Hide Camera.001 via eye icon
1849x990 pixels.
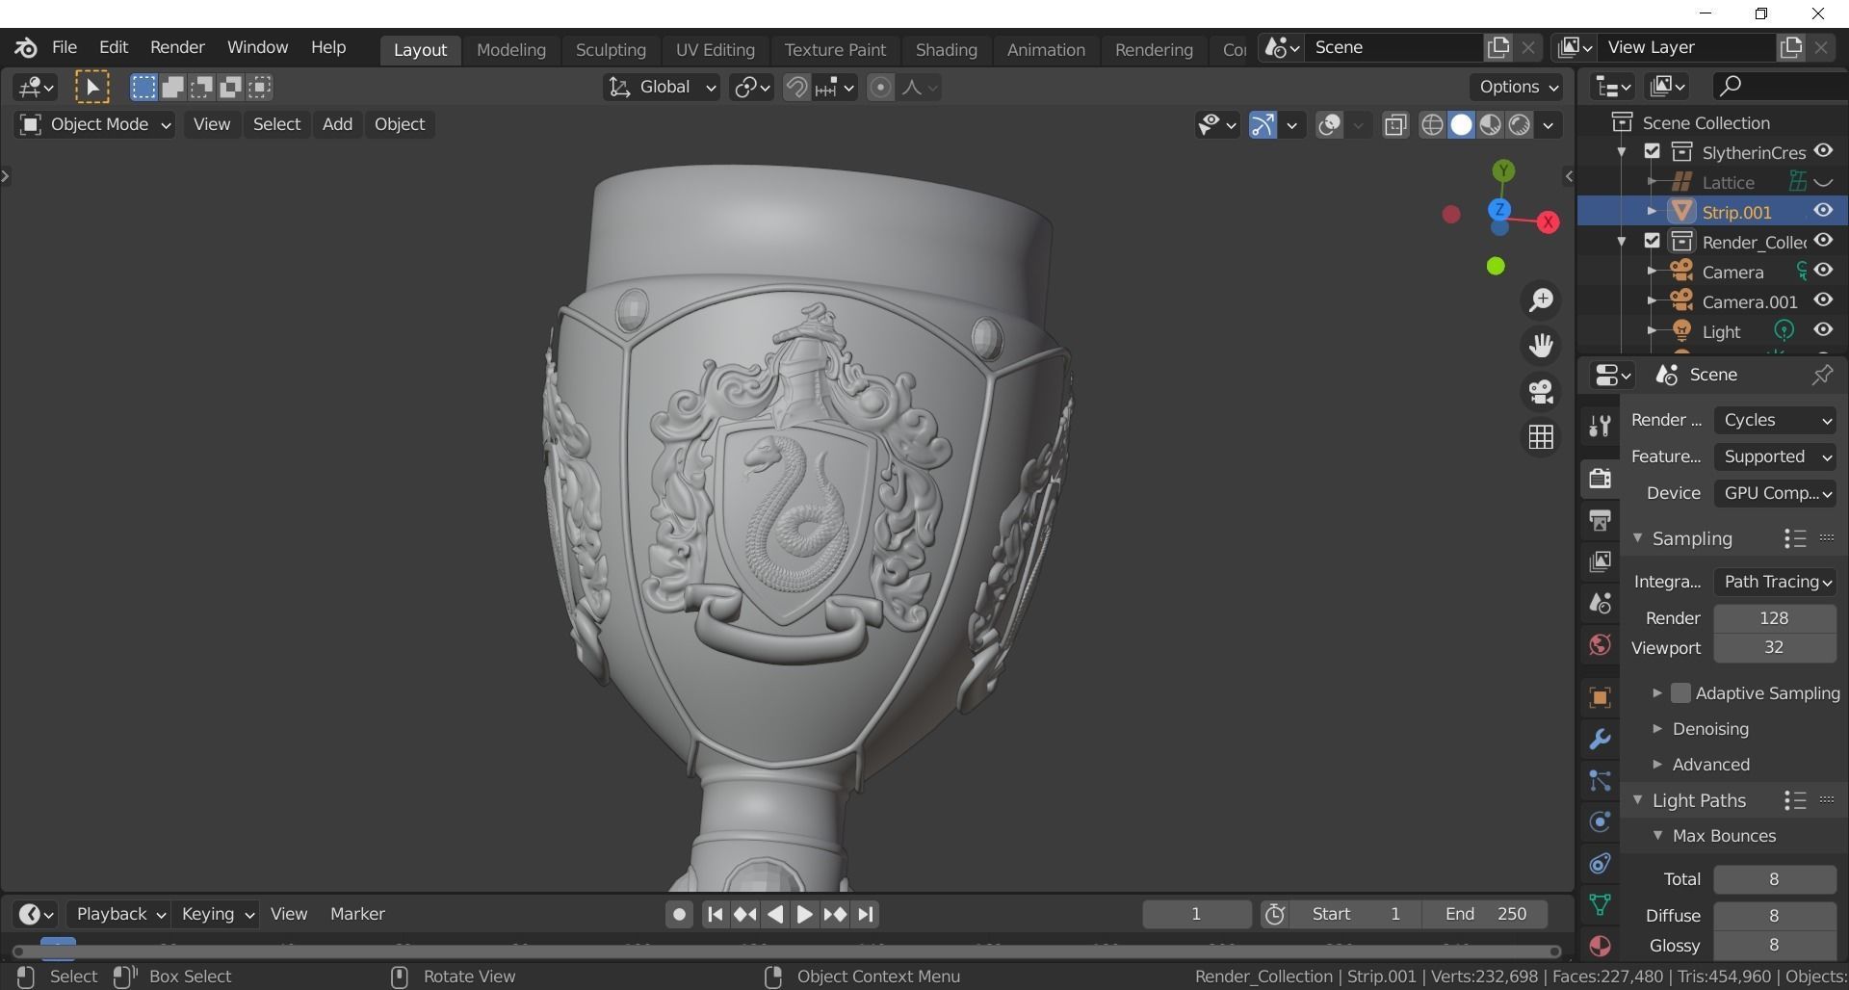tap(1823, 301)
